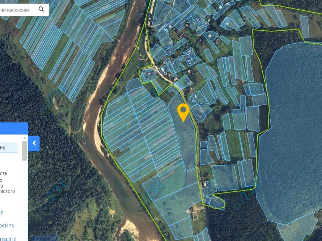Collapse the side panel with chevron arrow
Viewport: 322px width, 241px height.
[x=34, y=143]
